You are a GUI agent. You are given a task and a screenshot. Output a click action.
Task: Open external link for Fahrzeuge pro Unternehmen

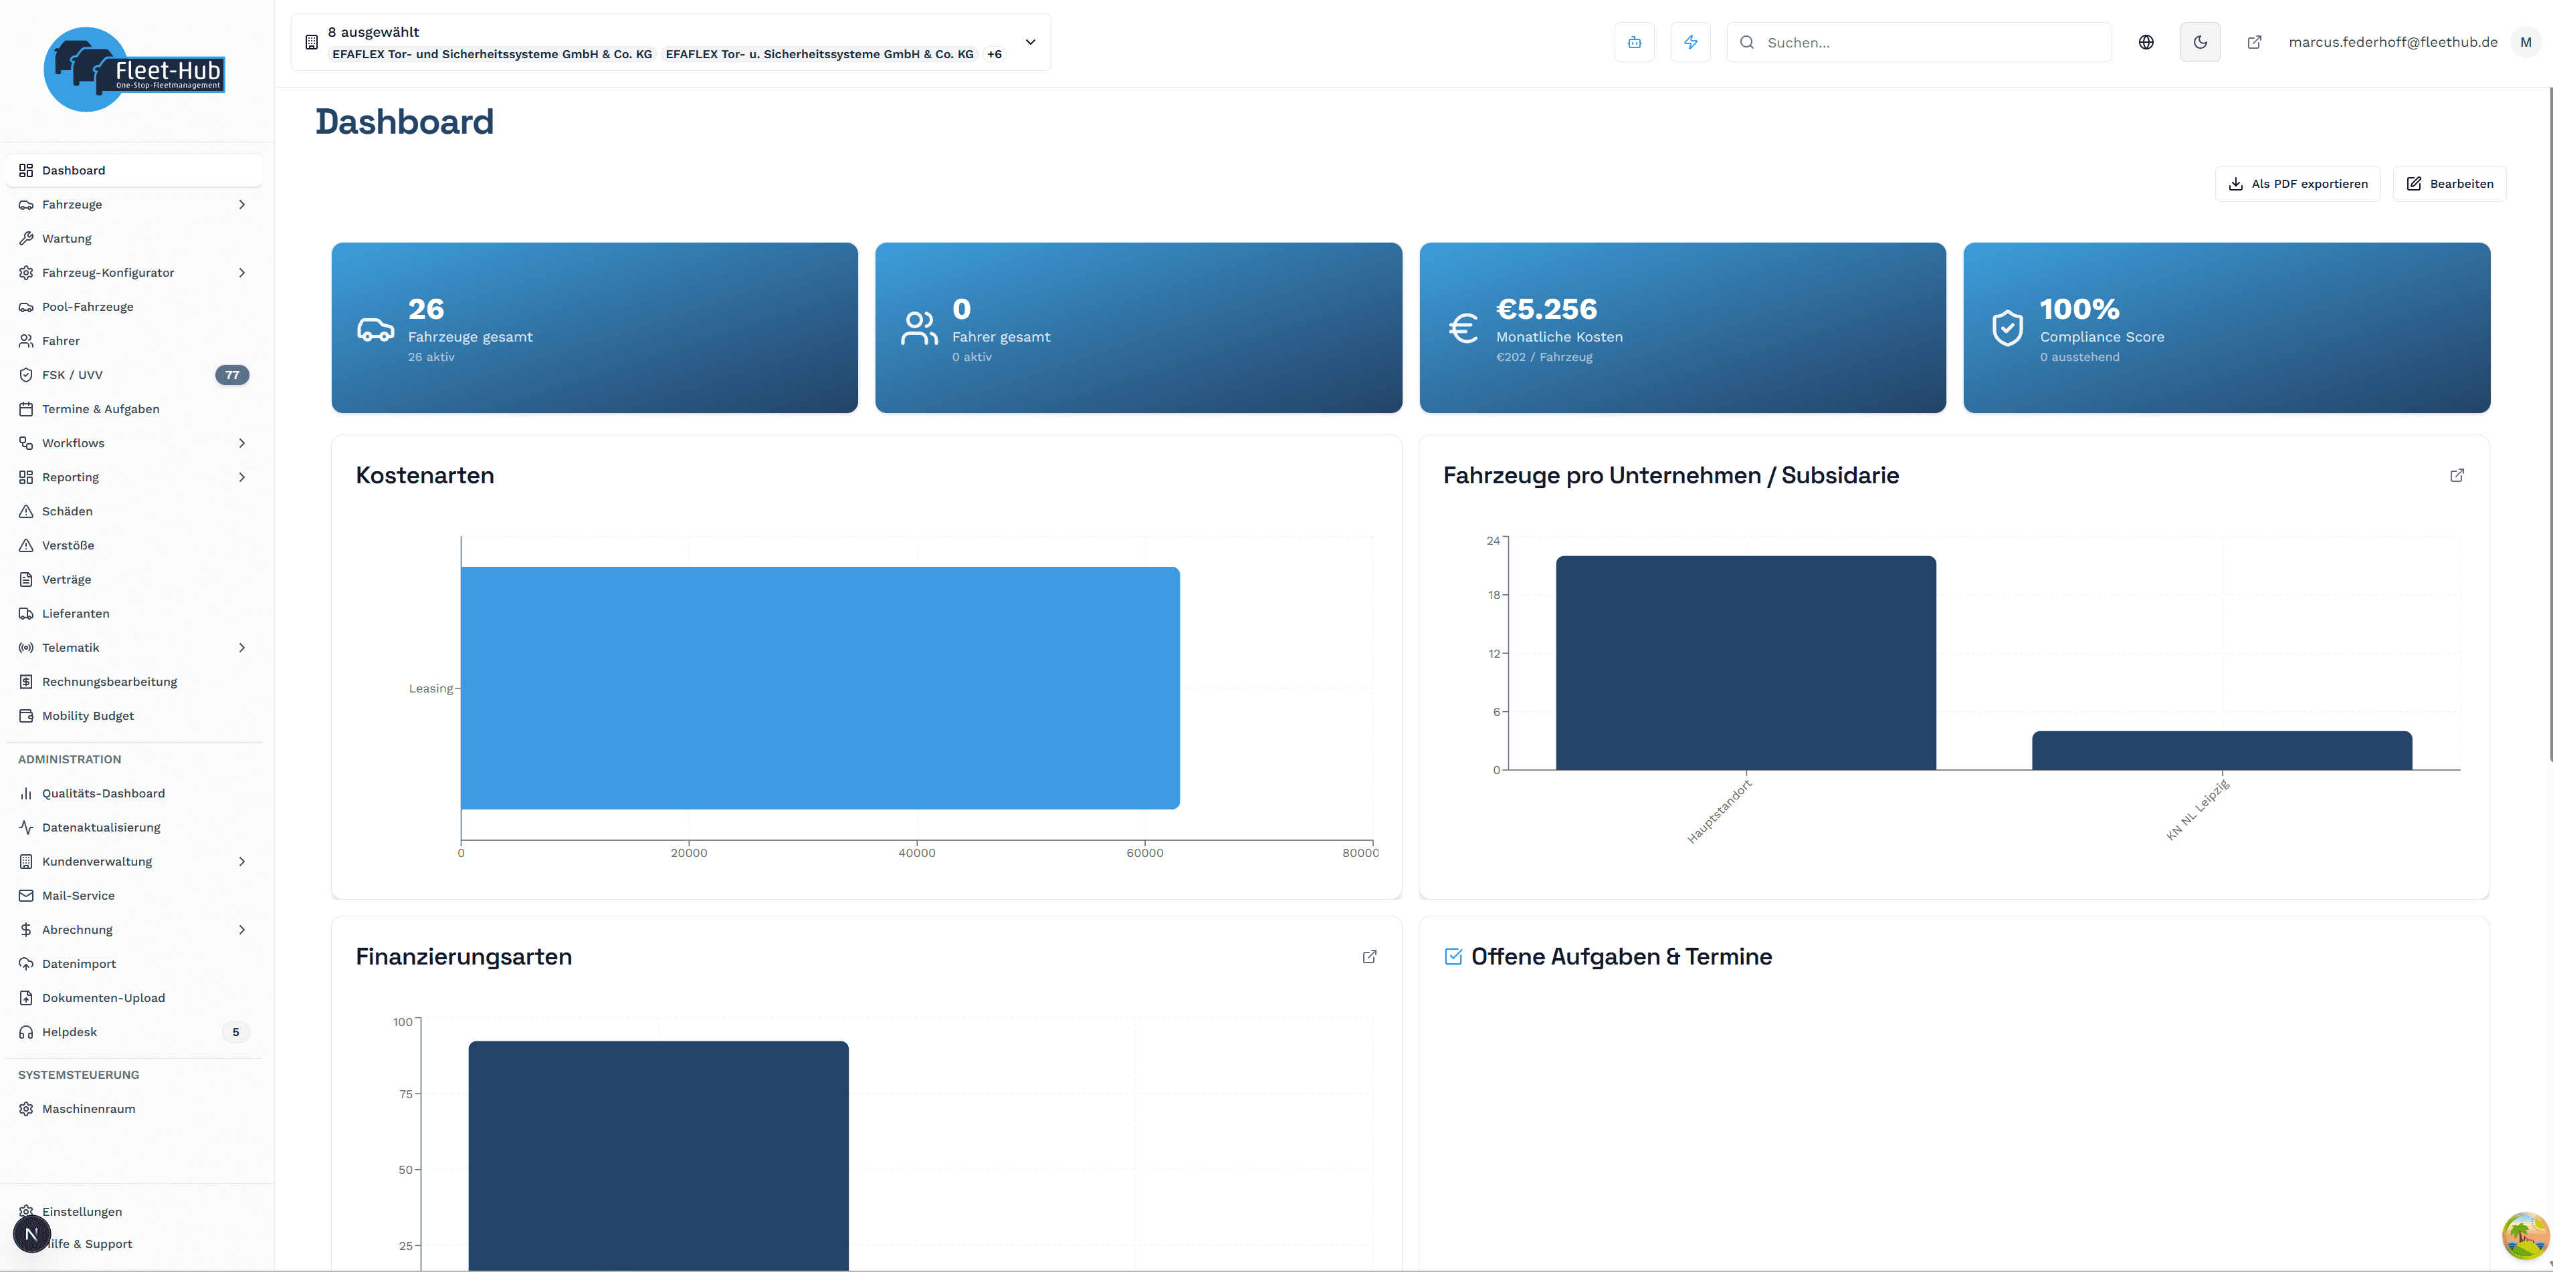pos(2458,475)
